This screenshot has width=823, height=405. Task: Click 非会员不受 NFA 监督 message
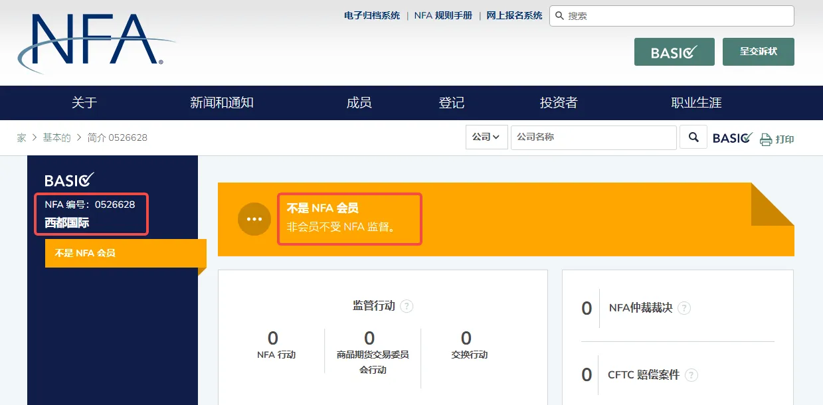pyautogui.click(x=341, y=227)
